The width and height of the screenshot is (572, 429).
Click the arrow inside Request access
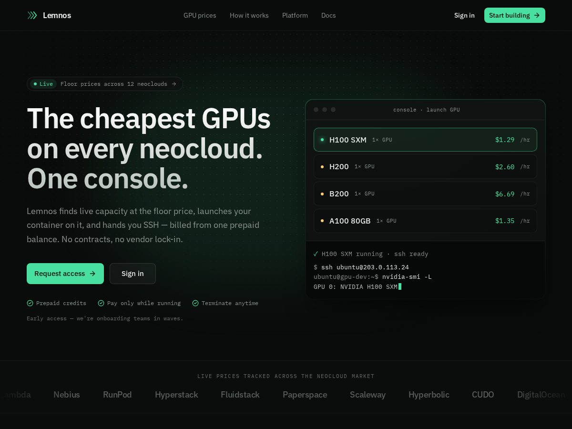click(x=92, y=274)
